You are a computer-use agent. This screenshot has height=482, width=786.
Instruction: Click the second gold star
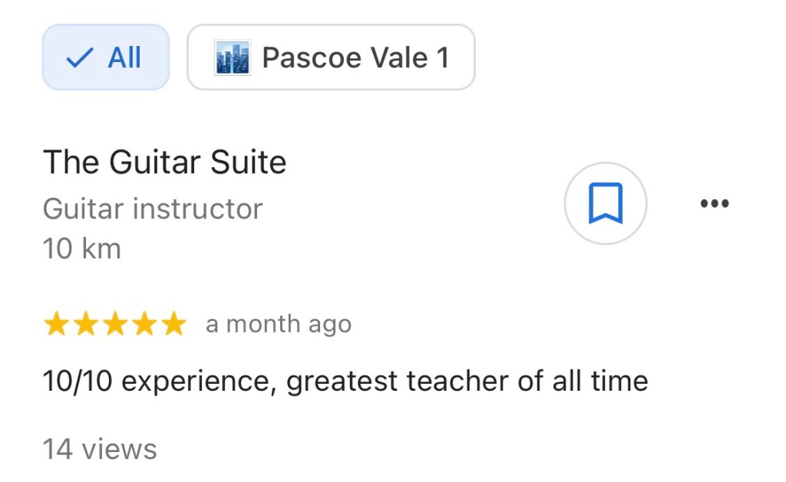point(85,324)
